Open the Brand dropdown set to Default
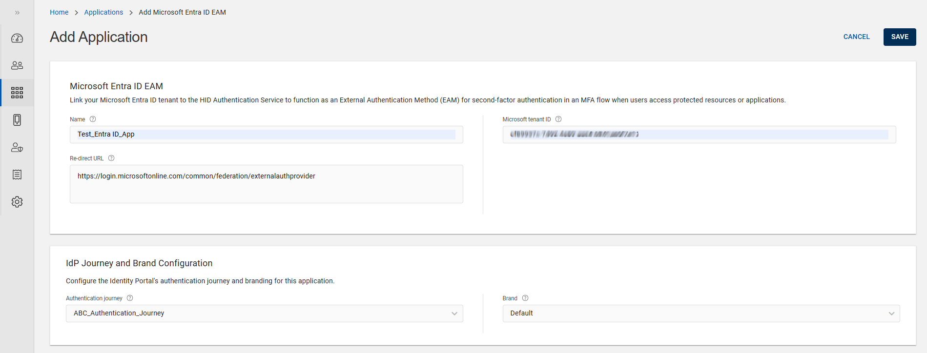 click(701, 313)
